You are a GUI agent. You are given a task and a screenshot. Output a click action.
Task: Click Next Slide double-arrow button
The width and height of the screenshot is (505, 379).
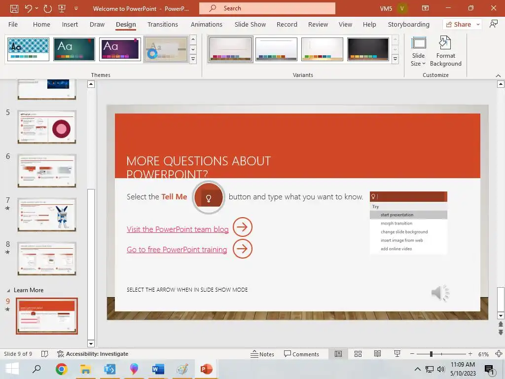(x=501, y=332)
